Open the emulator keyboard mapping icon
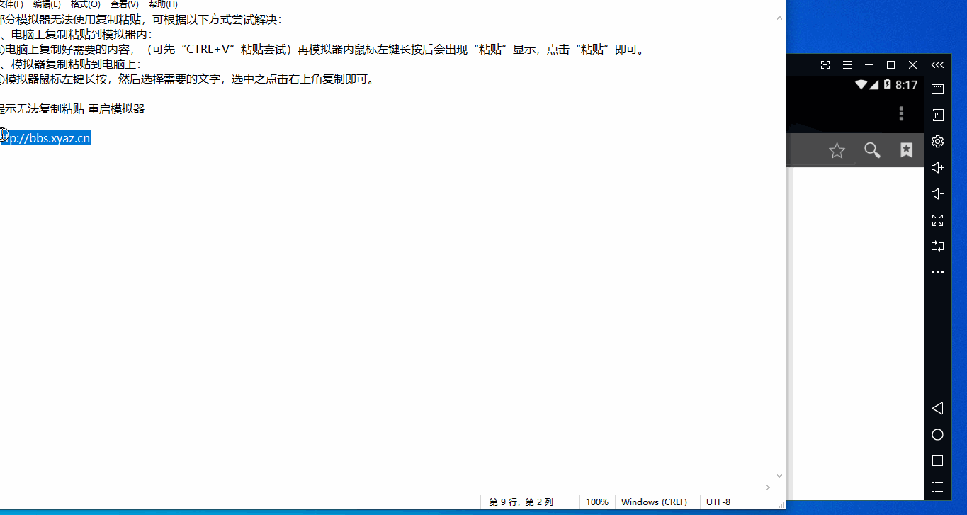This screenshot has height=515, width=967. click(937, 89)
